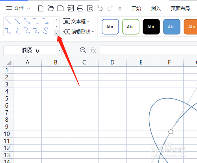Switch to the 页面布局 tab
Screen dimensions: 197x163
pyautogui.click(x=180, y=9)
